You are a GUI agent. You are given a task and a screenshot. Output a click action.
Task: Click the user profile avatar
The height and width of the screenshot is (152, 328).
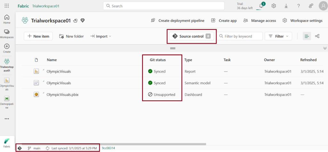(323, 6)
